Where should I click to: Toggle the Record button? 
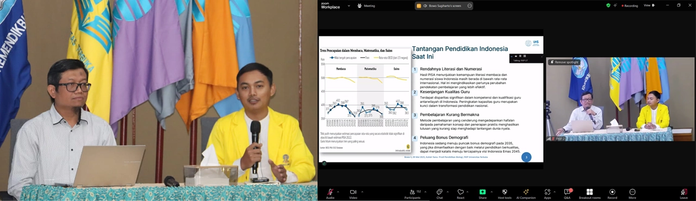point(612,192)
